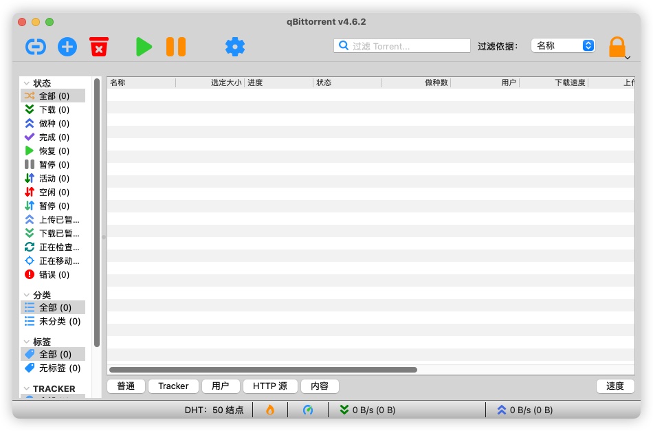
Task: Click the 速度 button
Action: coord(615,386)
